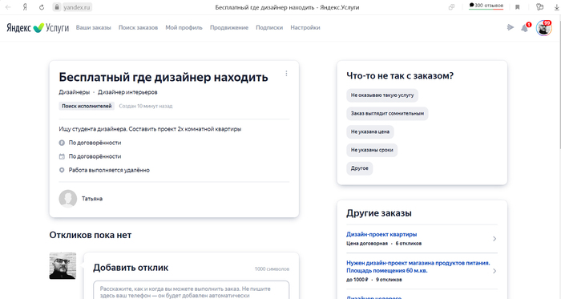
Task: Click the Яндекс Услуги logo
Action: click(x=38, y=27)
